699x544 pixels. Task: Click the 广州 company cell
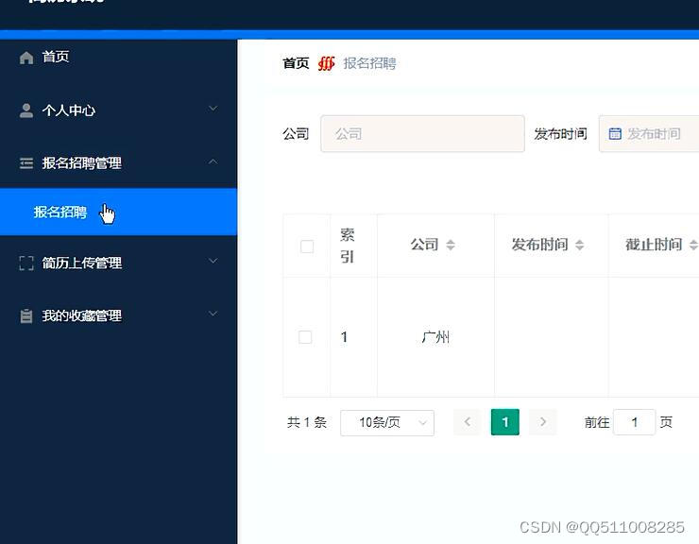click(435, 337)
